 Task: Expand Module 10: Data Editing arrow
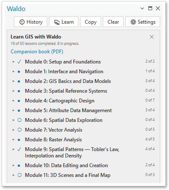13,165
